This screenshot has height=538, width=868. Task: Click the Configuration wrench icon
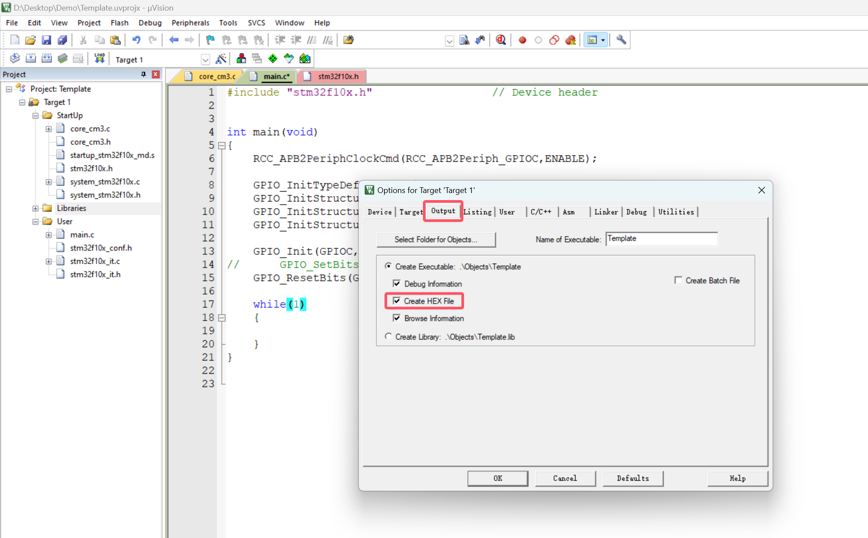(x=621, y=40)
